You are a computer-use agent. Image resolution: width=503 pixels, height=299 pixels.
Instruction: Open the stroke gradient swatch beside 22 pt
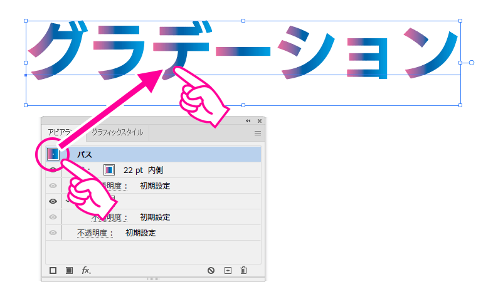coord(109,170)
